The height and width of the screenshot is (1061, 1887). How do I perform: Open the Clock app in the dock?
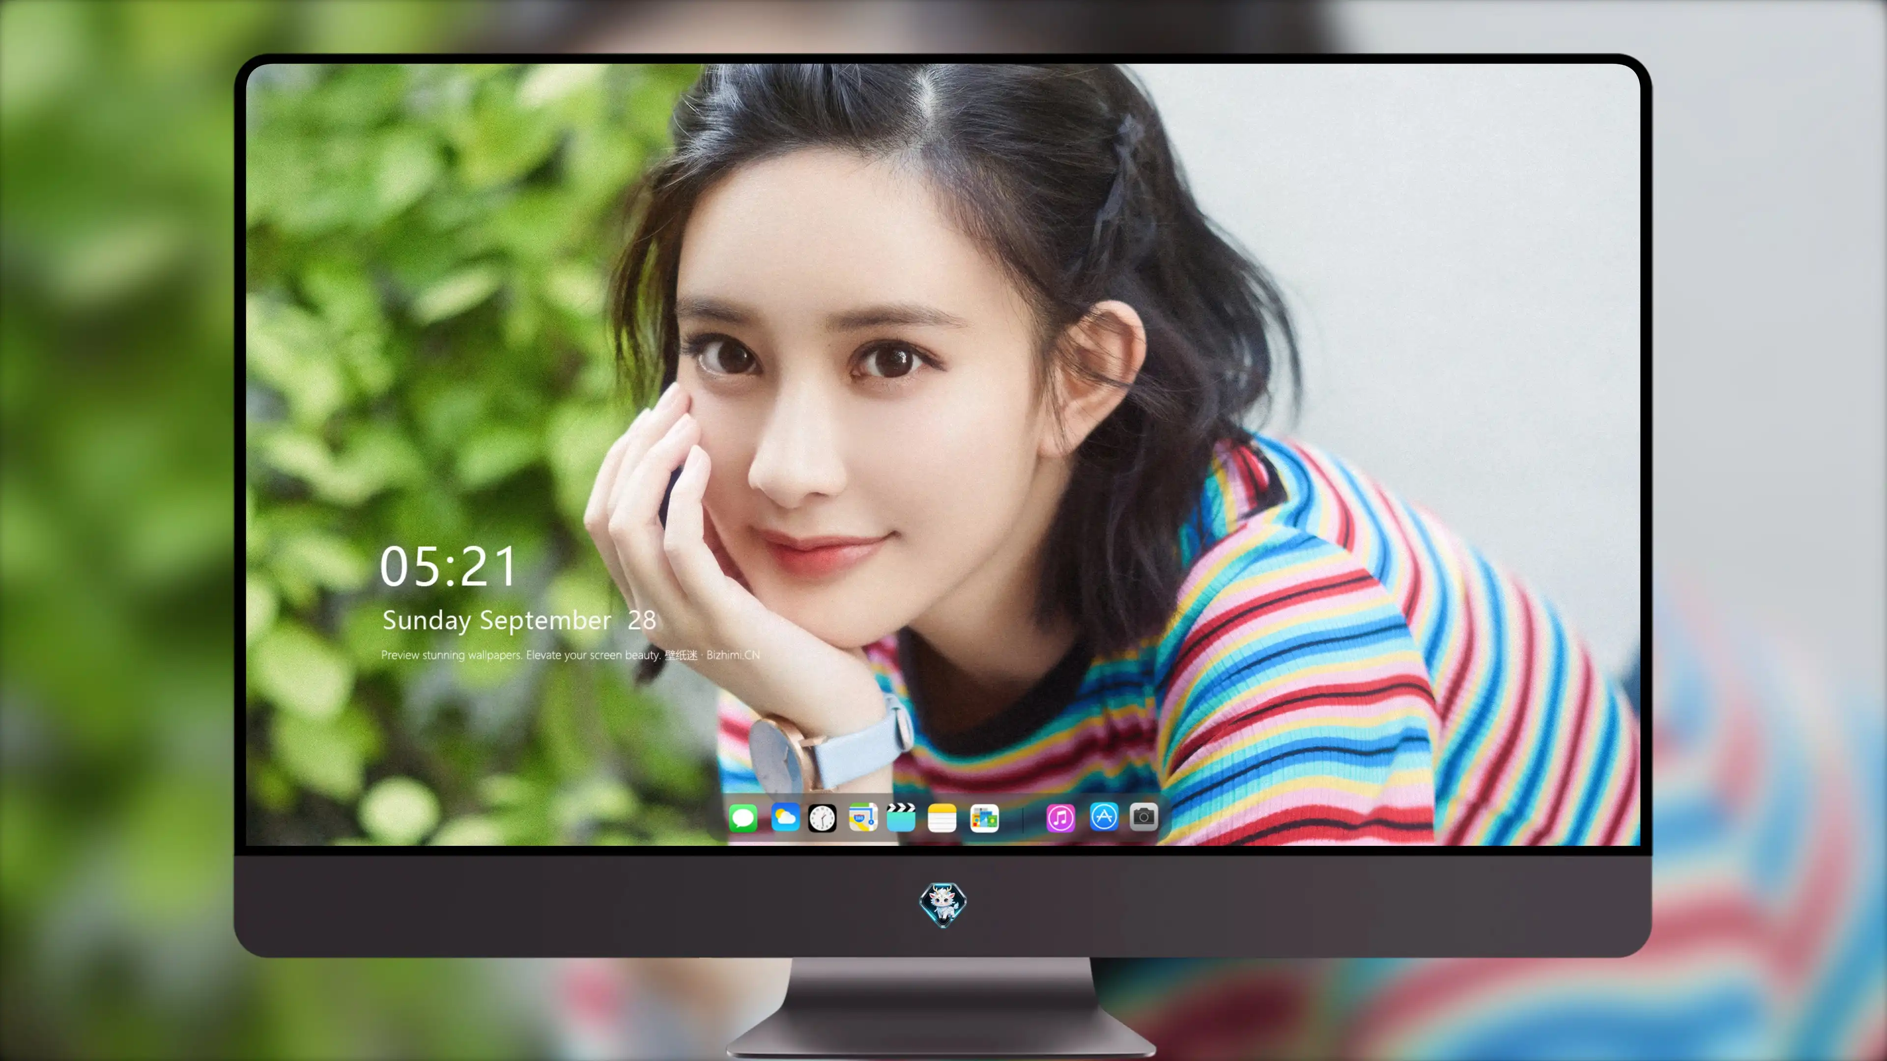[x=822, y=818]
